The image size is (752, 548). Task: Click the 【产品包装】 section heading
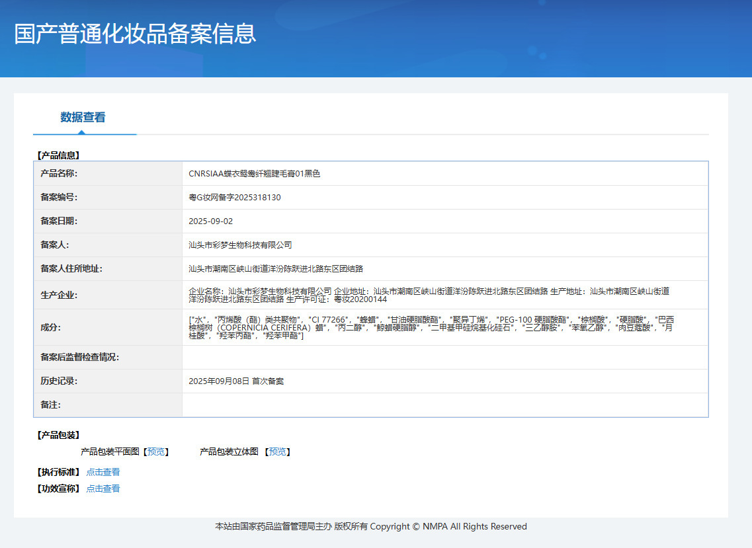[x=58, y=436]
